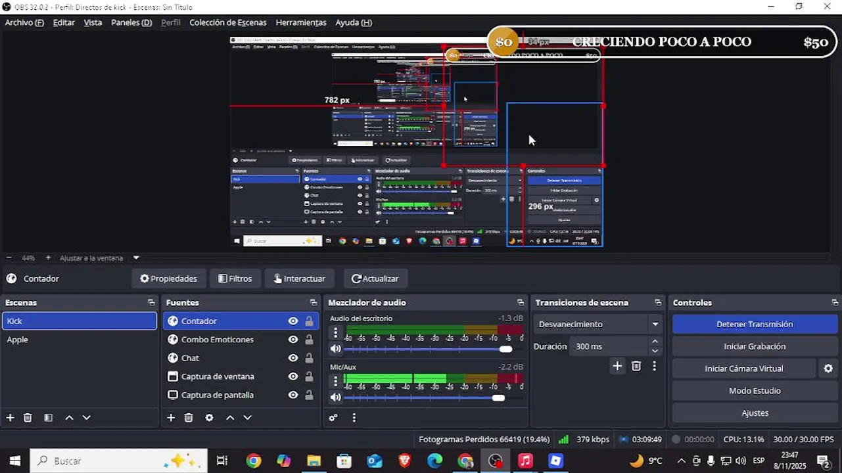Move scene down arrow in Escenas panel
The image size is (842, 473).
click(86, 418)
